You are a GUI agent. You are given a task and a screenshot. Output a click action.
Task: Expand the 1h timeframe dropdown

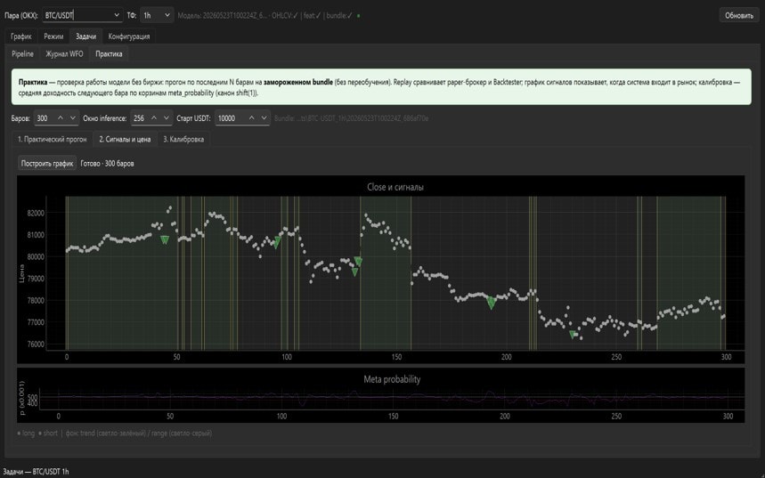pyautogui.click(x=157, y=15)
